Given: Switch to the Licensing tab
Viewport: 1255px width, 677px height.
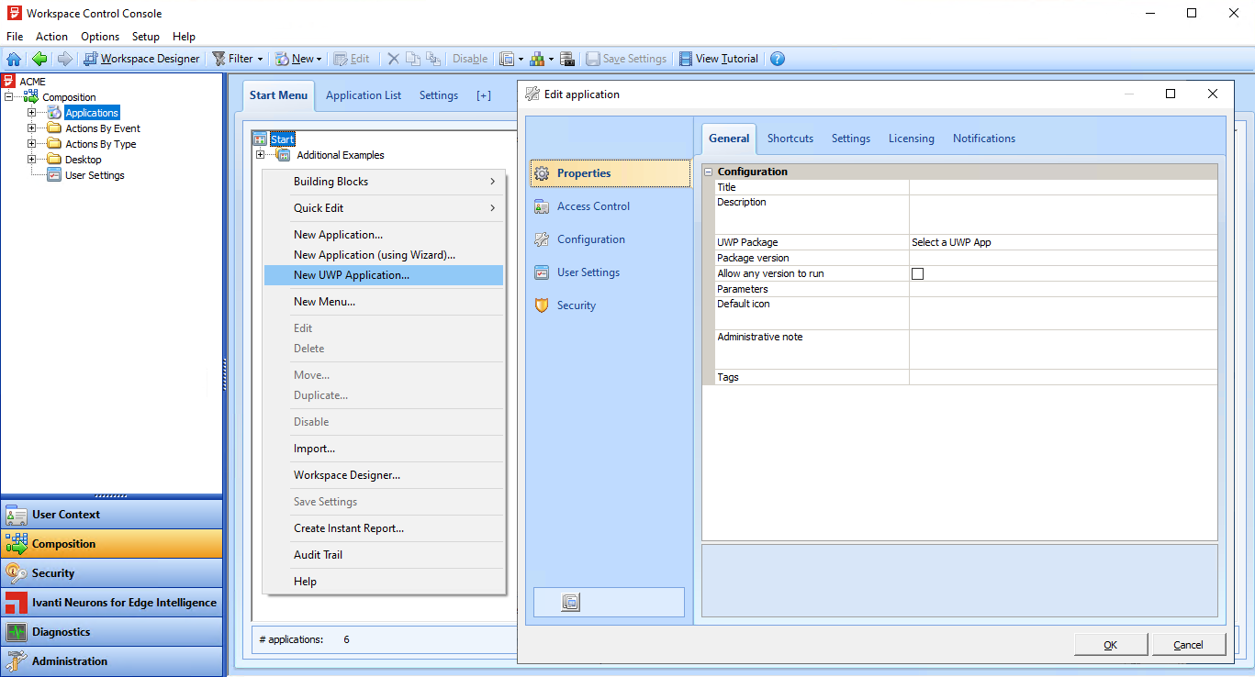Looking at the screenshot, I should click(x=912, y=139).
